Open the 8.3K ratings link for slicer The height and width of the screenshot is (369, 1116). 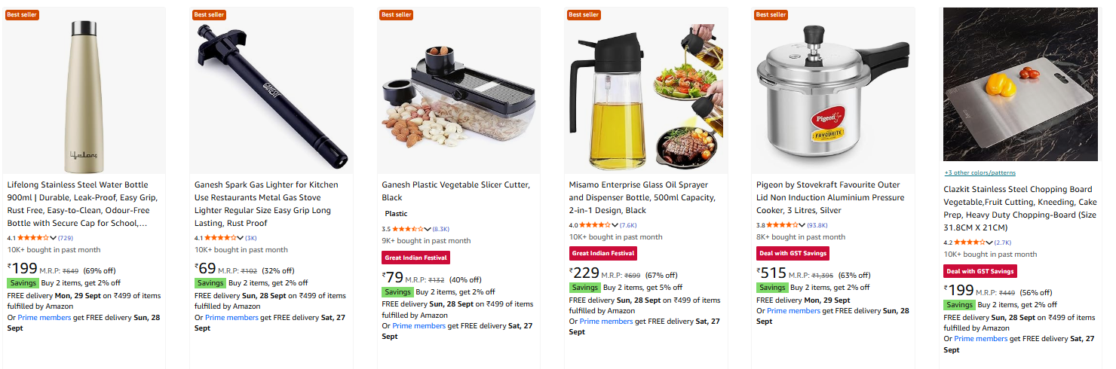click(x=440, y=229)
